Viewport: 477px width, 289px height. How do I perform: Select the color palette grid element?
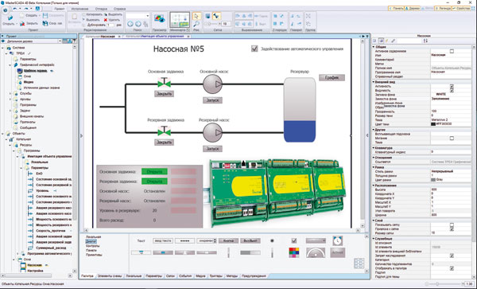click(x=293, y=252)
